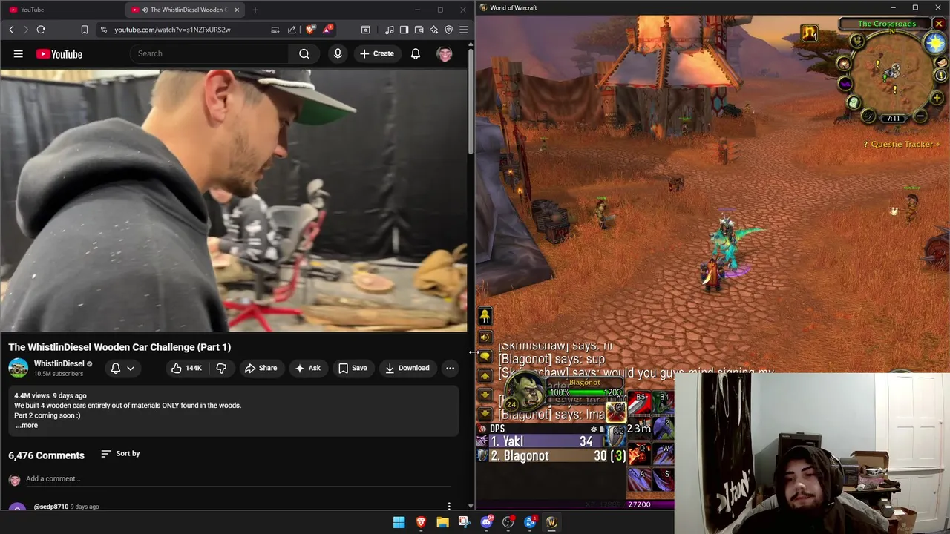Toggle the browser sidebar panel

(x=404, y=30)
